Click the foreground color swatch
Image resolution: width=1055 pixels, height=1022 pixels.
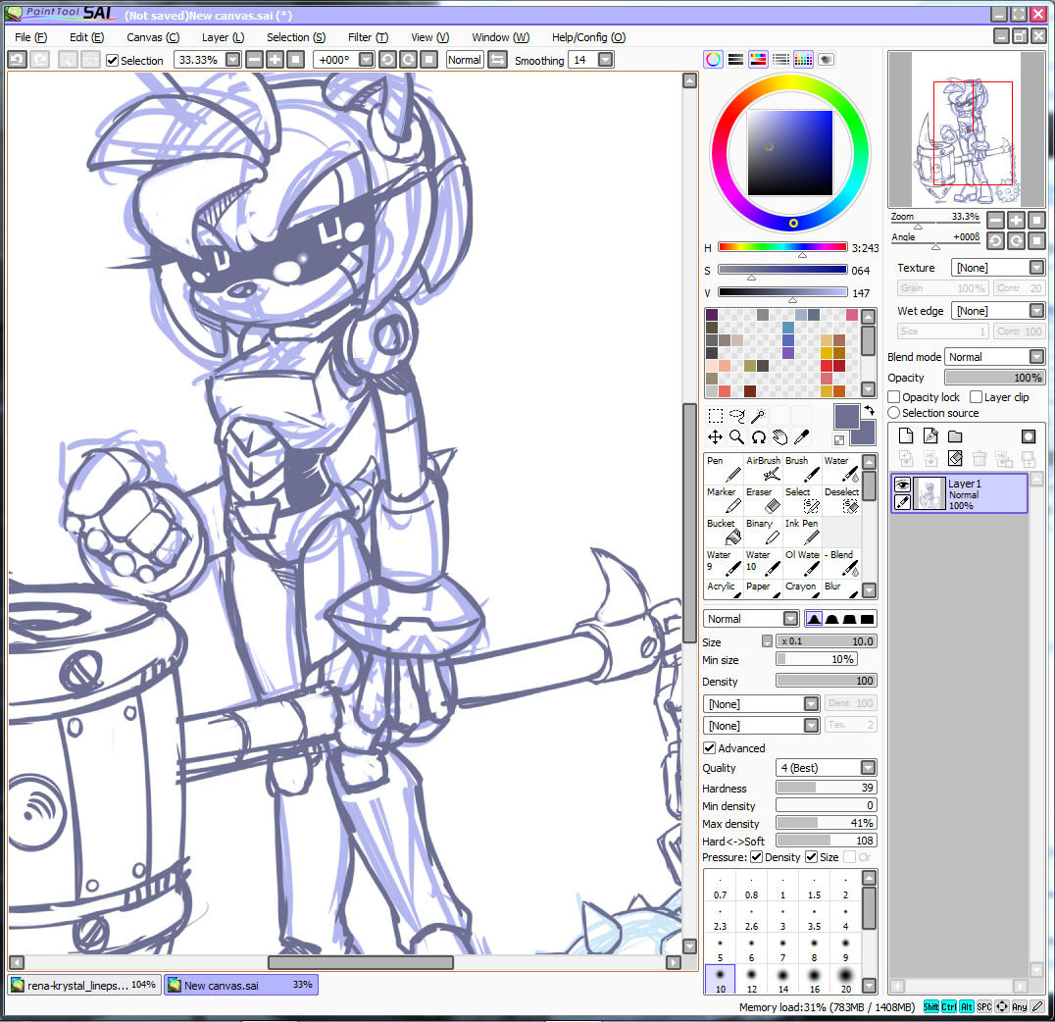(846, 417)
